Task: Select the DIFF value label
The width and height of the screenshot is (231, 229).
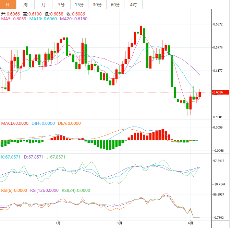Action: click(x=43, y=123)
